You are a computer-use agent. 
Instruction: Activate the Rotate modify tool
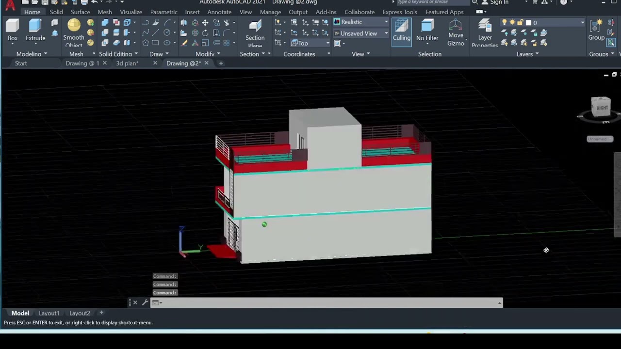click(x=205, y=32)
